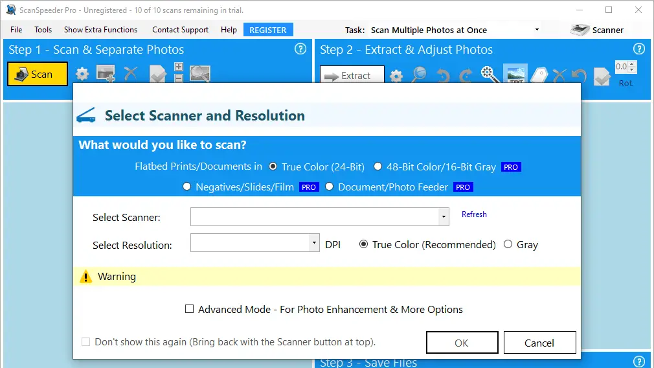Click the delete X icon in Step 2
The image size is (654, 368).
point(559,76)
